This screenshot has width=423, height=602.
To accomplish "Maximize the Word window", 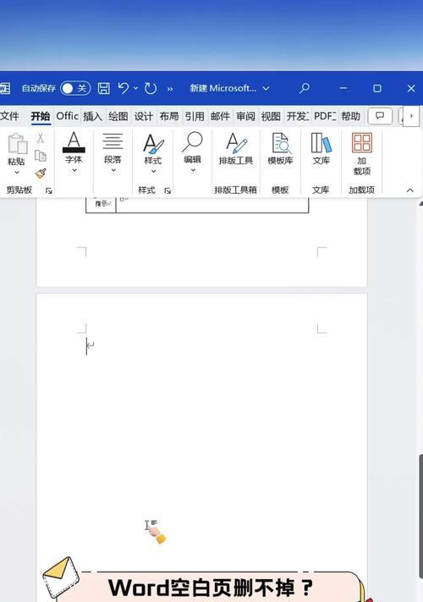I will pos(377,88).
